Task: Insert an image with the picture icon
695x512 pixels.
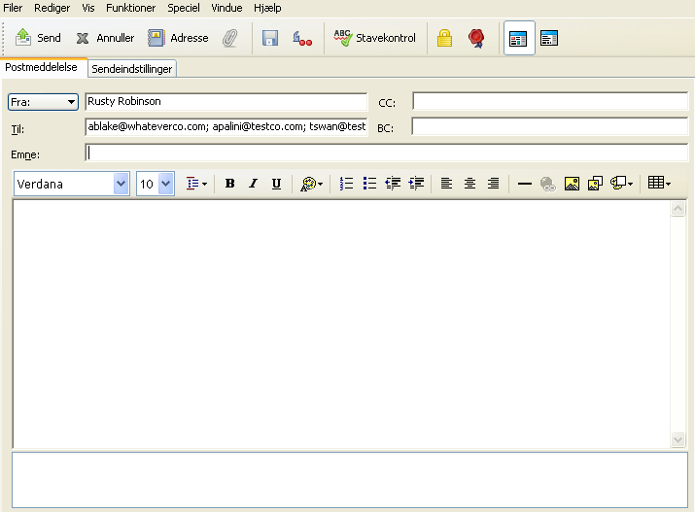Action: click(x=572, y=184)
